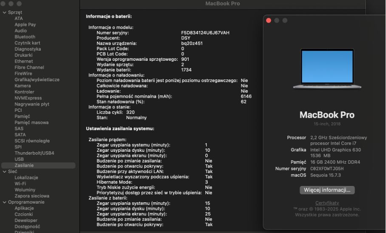
Task: Select Wi-Fi under Sieć
Action: coord(20,184)
